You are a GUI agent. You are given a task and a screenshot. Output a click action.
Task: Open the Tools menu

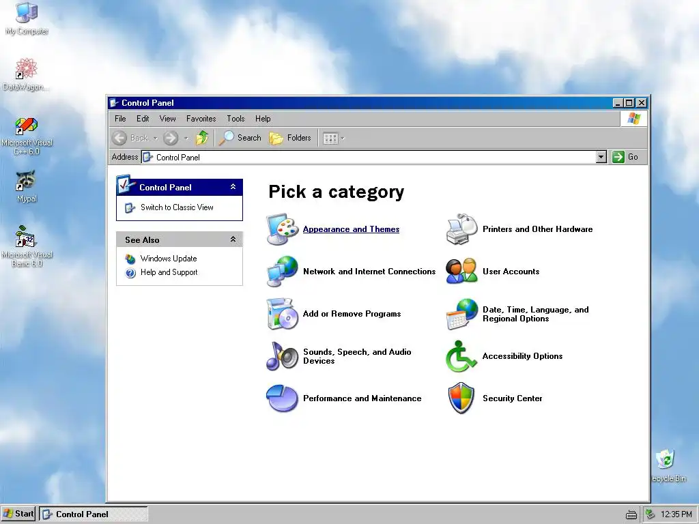click(x=236, y=119)
